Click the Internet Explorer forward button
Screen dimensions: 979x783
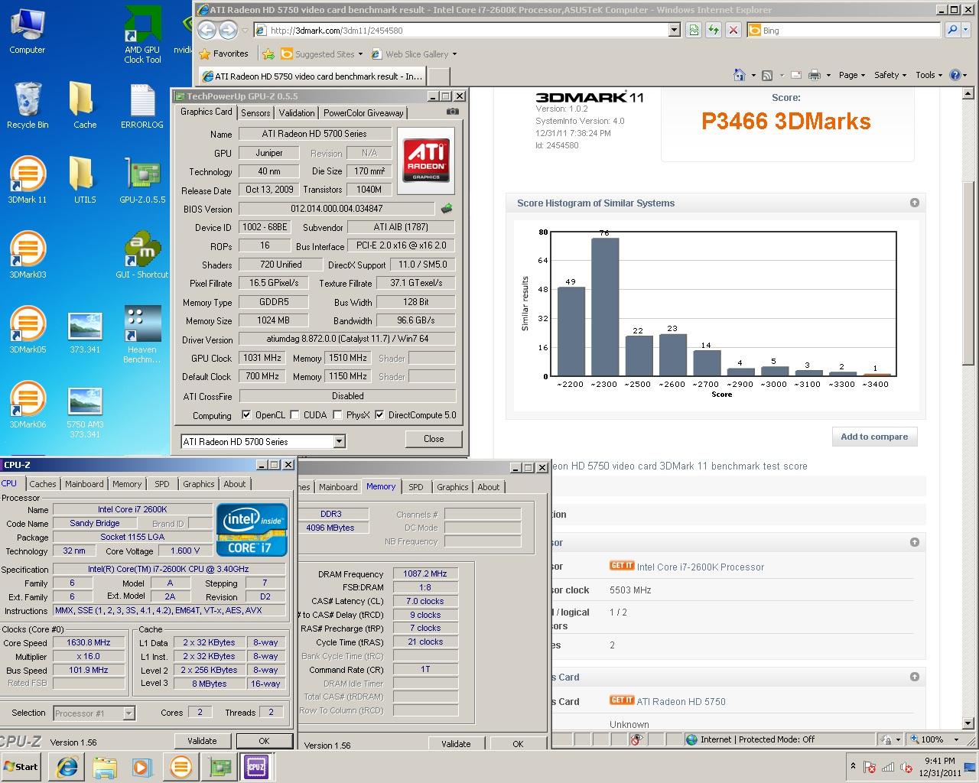click(228, 30)
